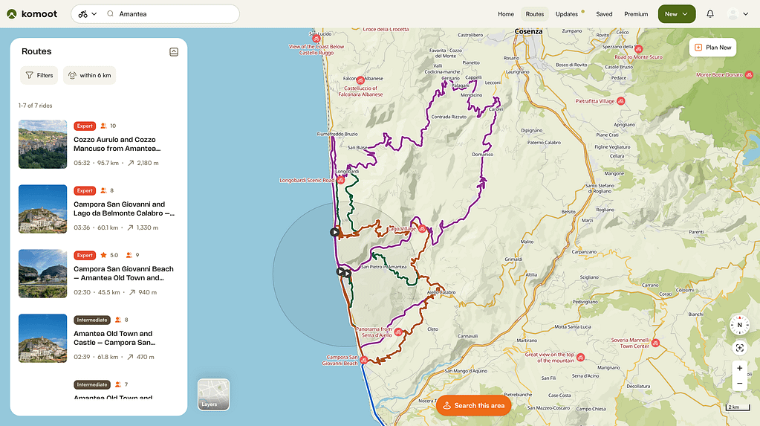760x426 pixels.
Task: Open the sport type cycling dropdown
Action: tap(88, 14)
